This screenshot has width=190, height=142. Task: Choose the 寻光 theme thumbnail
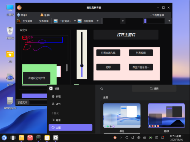coord(122,115)
